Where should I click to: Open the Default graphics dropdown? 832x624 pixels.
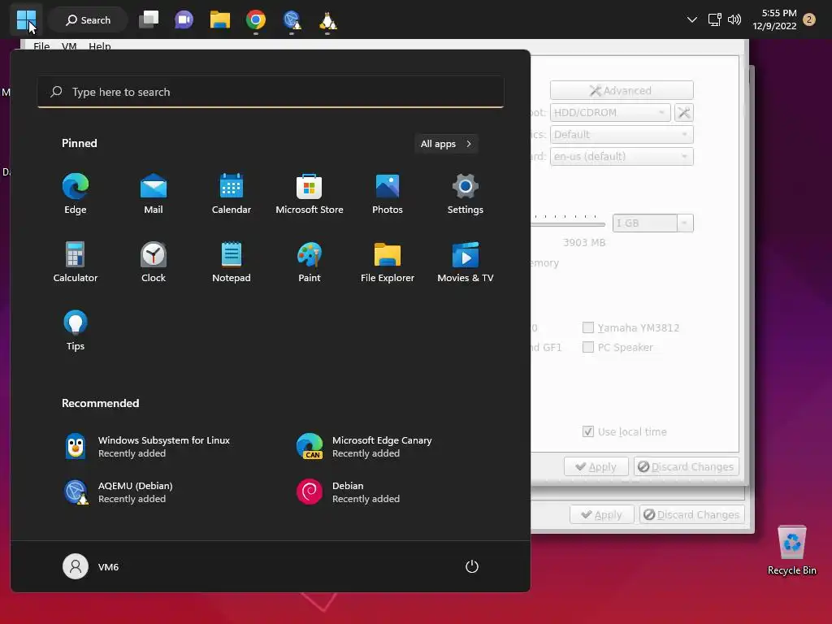coord(622,135)
